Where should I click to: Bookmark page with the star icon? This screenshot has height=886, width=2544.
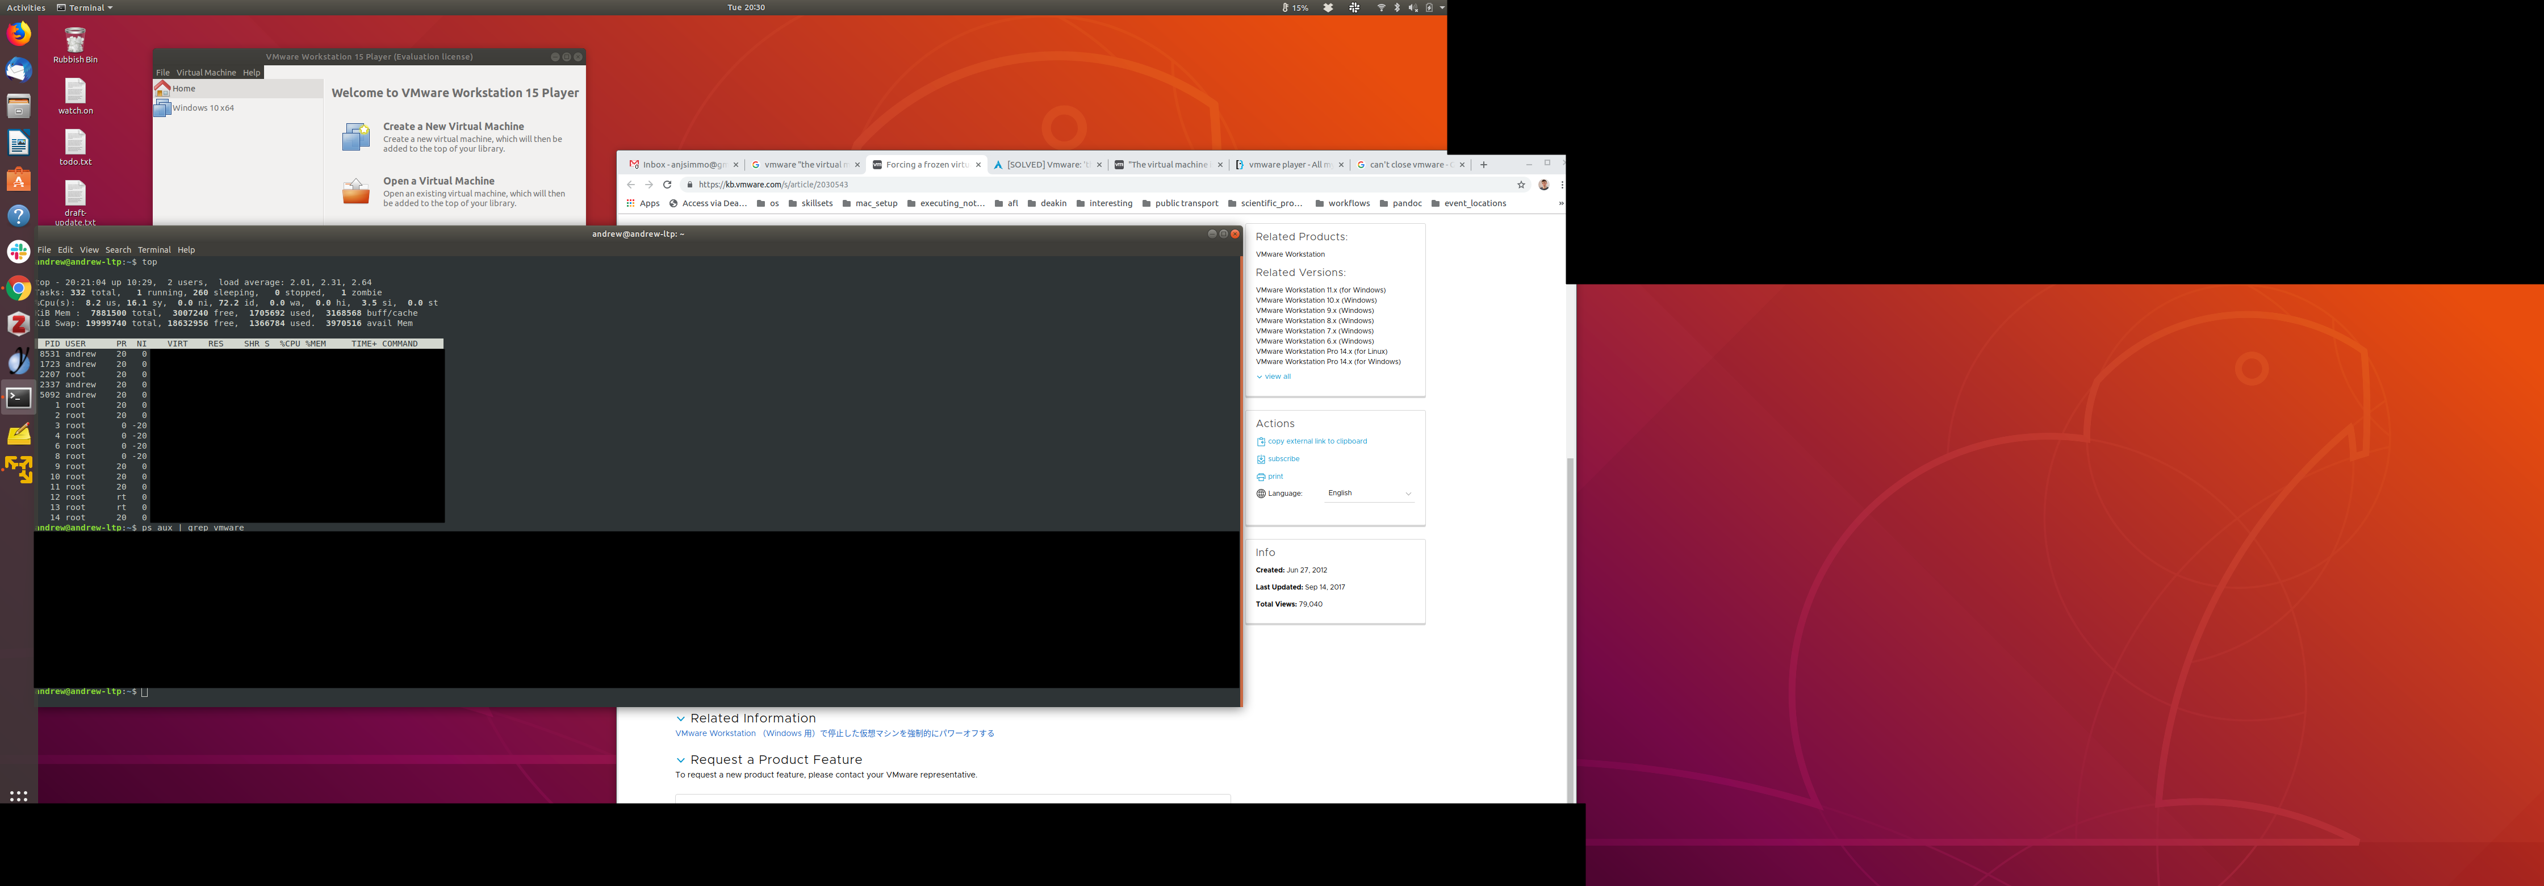[x=1521, y=185]
